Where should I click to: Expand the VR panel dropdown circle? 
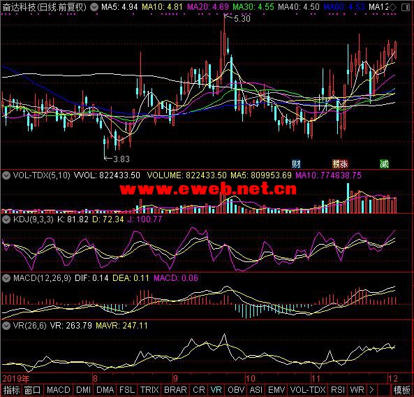click(6, 326)
